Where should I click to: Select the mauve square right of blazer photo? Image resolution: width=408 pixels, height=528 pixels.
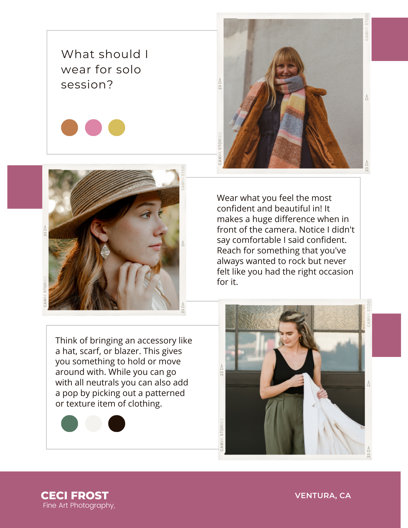(x=387, y=335)
